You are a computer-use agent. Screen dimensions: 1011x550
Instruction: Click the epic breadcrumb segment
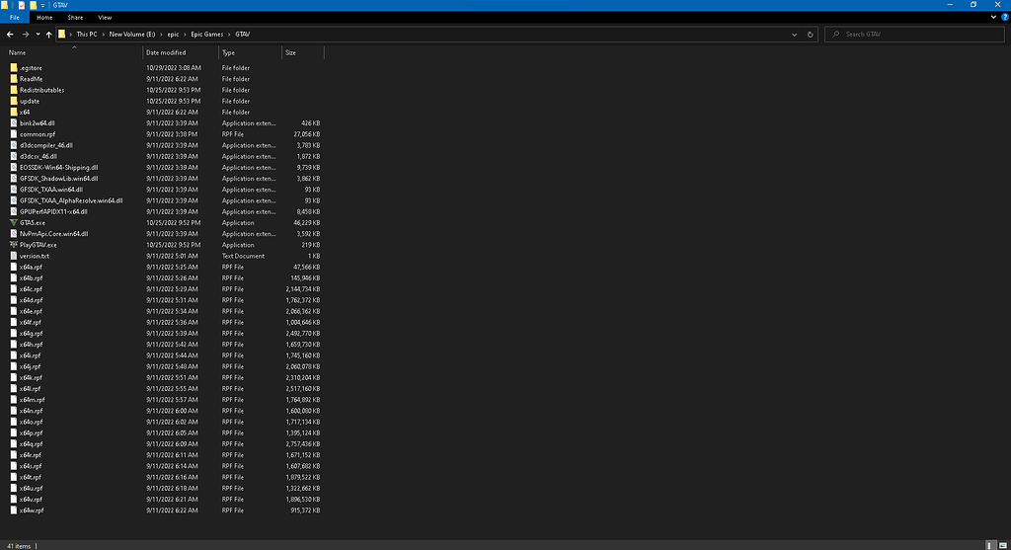pos(173,35)
